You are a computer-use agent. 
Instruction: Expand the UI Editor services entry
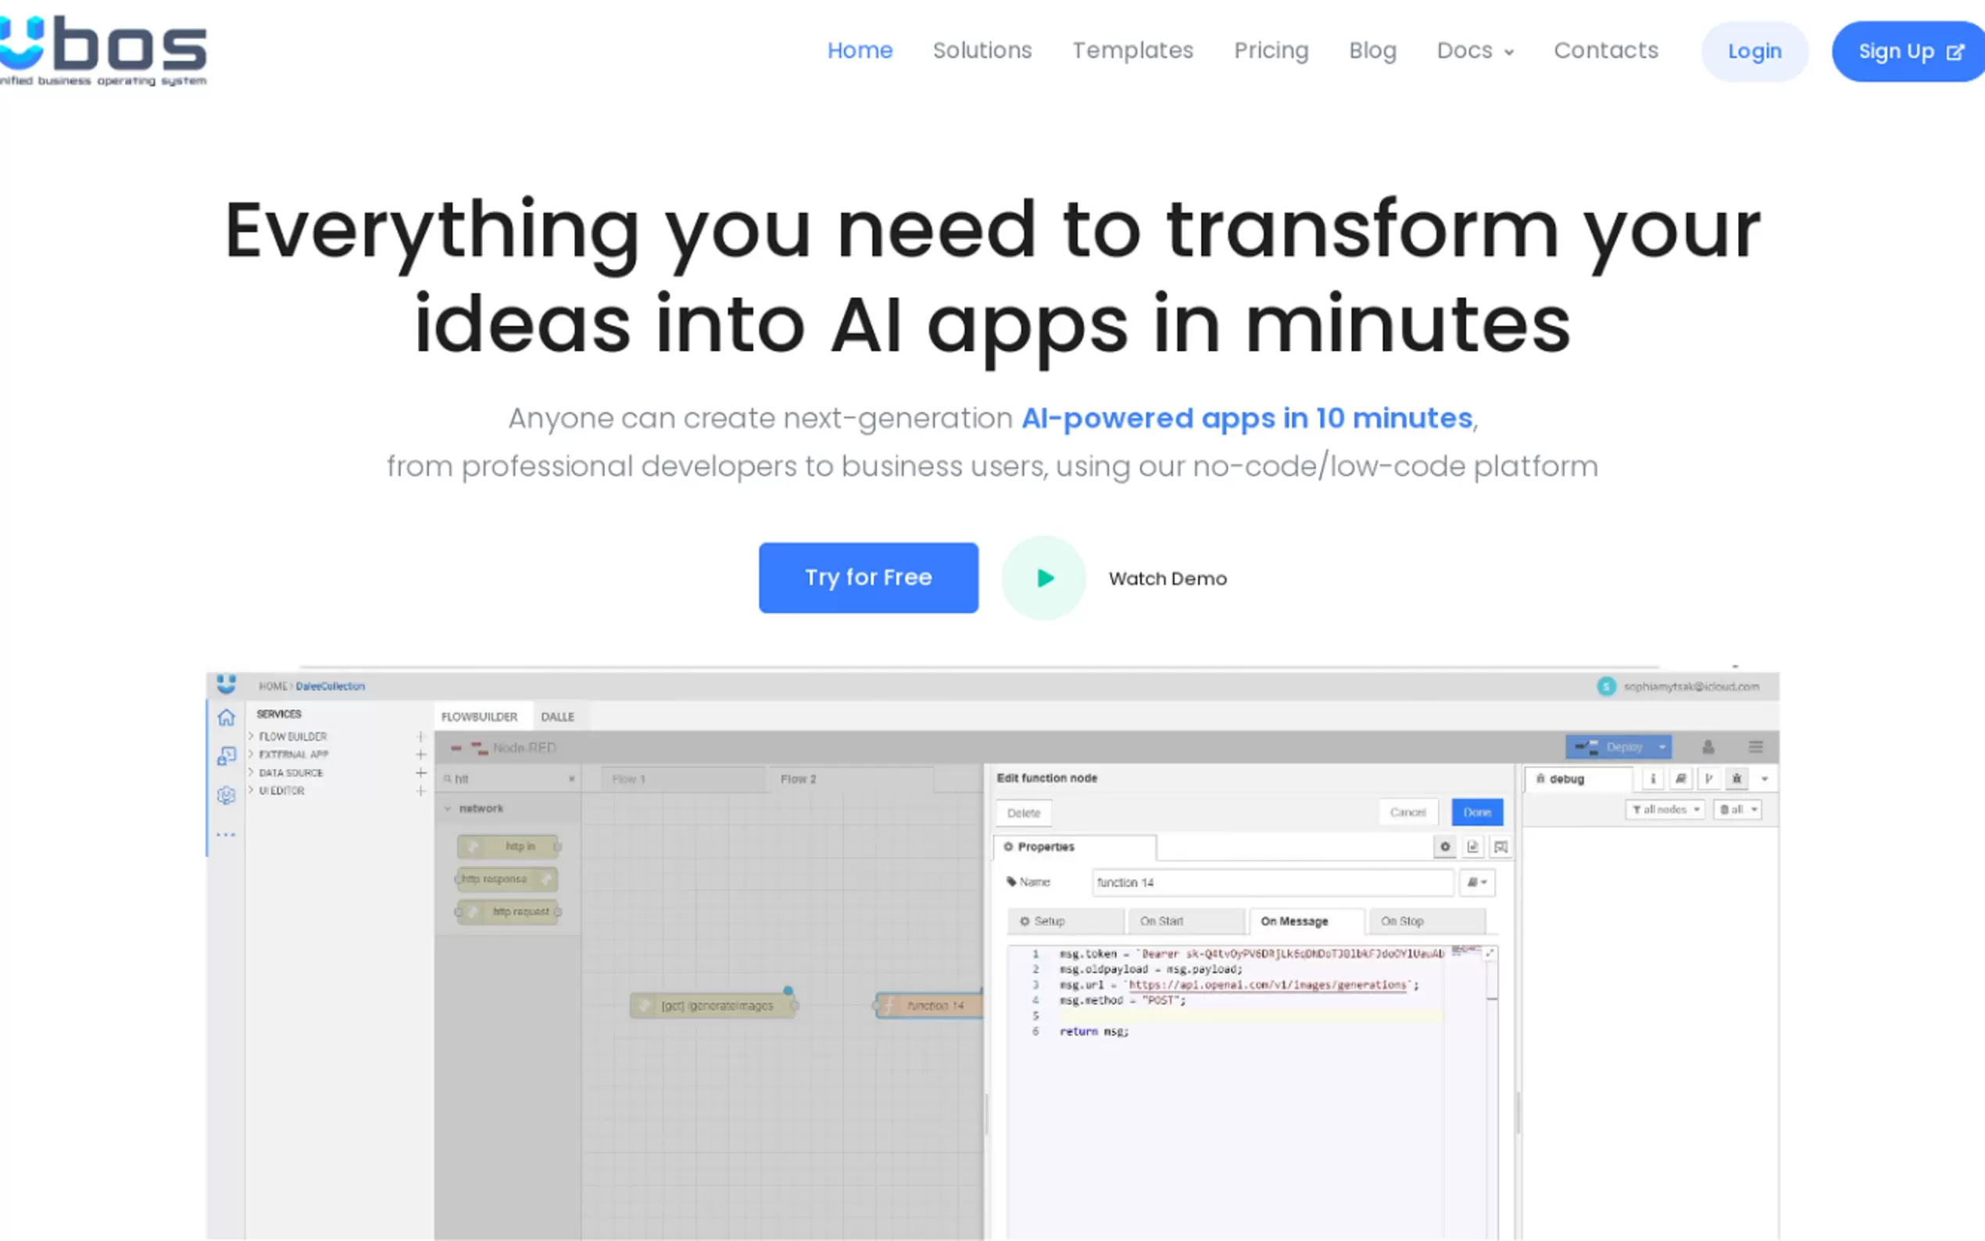point(251,790)
